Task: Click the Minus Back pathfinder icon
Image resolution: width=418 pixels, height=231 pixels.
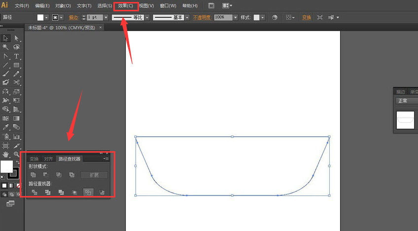Action: (102, 192)
